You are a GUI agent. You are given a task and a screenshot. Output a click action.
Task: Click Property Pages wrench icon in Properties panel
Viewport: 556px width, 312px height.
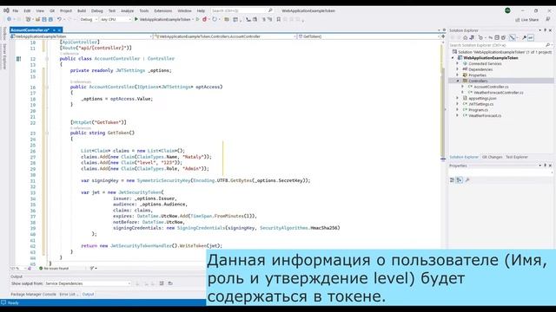pos(467,180)
